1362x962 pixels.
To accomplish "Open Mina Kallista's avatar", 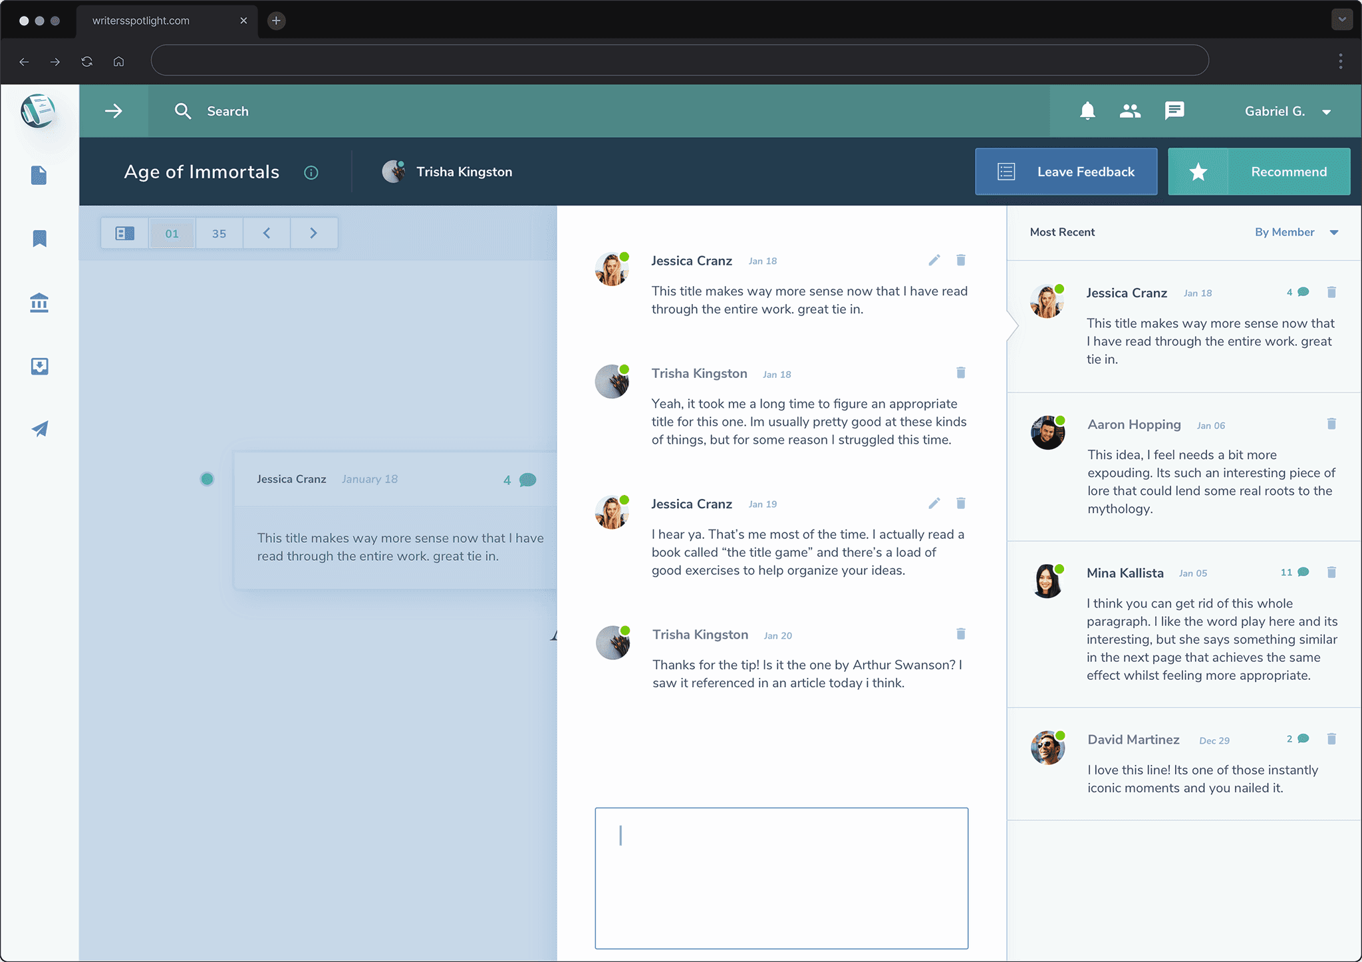I will [x=1048, y=581].
